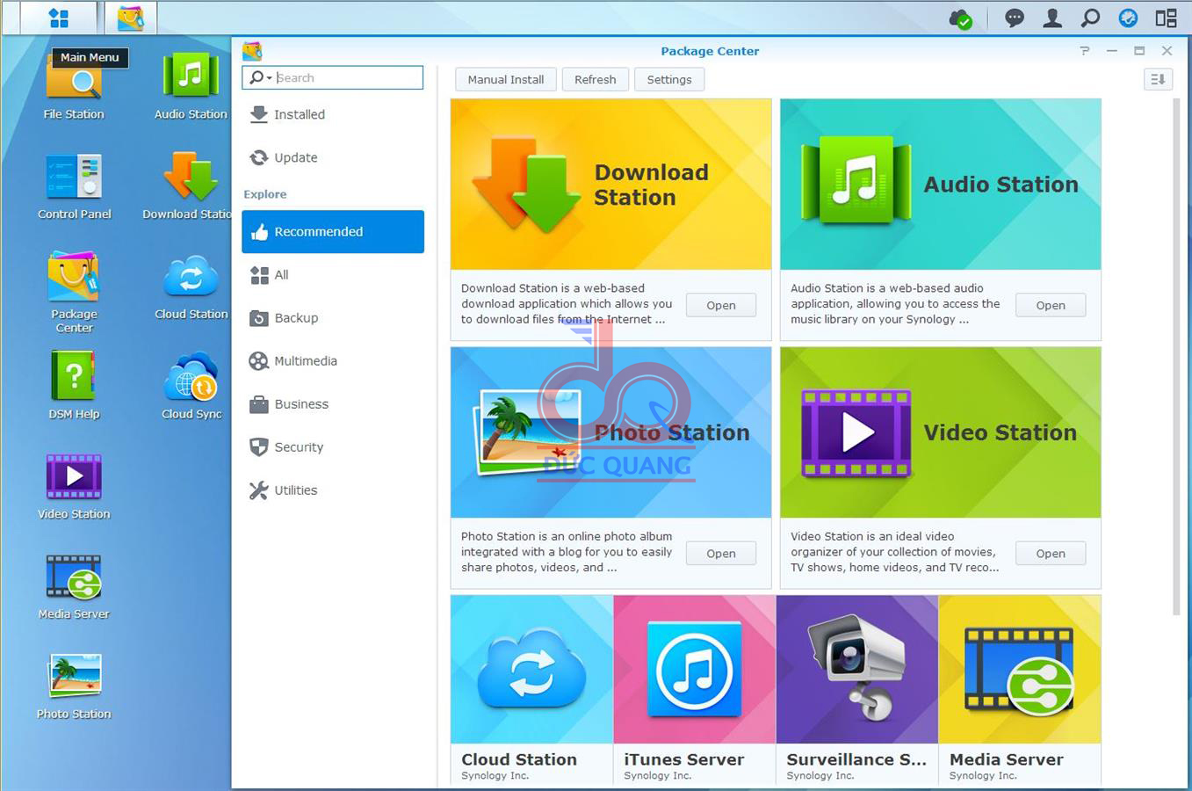This screenshot has width=1192, height=791.
Task: Click the Audio Station banner
Action: [x=940, y=185]
